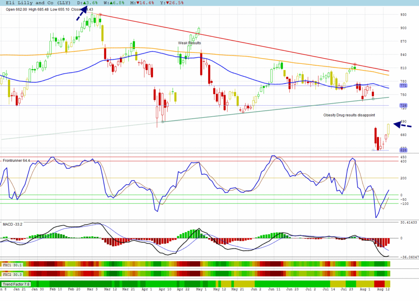Click the 840 price axis label
Image resolution: width=419 pixels, height=301 pixels.
(x=403, y=54)
